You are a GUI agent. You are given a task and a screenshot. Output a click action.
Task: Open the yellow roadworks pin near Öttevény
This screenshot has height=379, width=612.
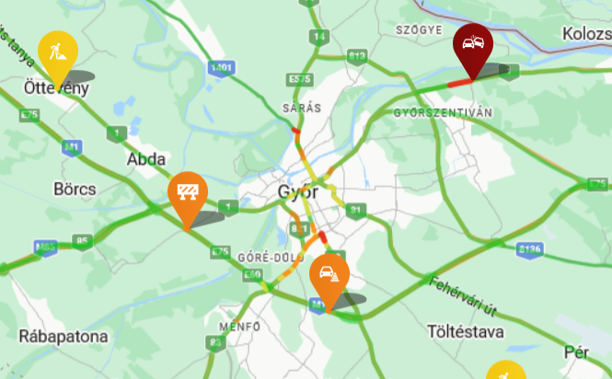(58, 55)
